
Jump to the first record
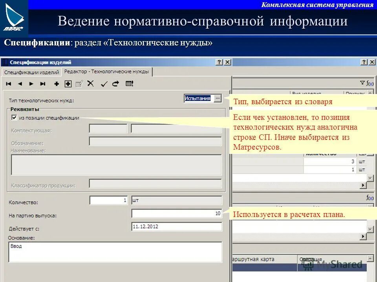8,84
